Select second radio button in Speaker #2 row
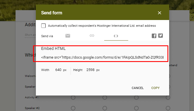 (x=105, y=108)
